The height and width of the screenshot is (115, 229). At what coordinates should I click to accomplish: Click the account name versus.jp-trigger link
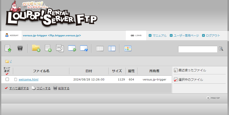pos(52,36)
